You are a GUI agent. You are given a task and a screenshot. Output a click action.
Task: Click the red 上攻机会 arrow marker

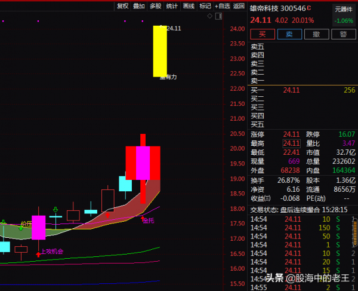[x=39, y=253]
